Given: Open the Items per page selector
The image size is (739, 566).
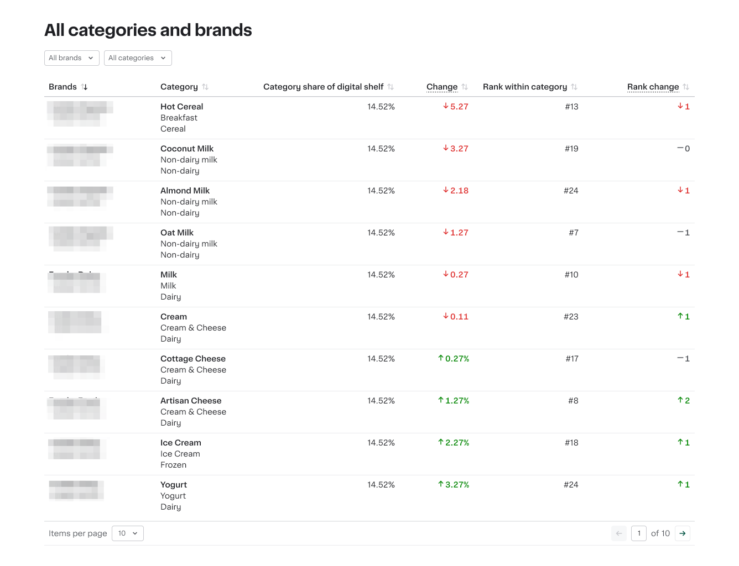Looking at the screenshot, I should pyautogui.click(x=127, y=533).
